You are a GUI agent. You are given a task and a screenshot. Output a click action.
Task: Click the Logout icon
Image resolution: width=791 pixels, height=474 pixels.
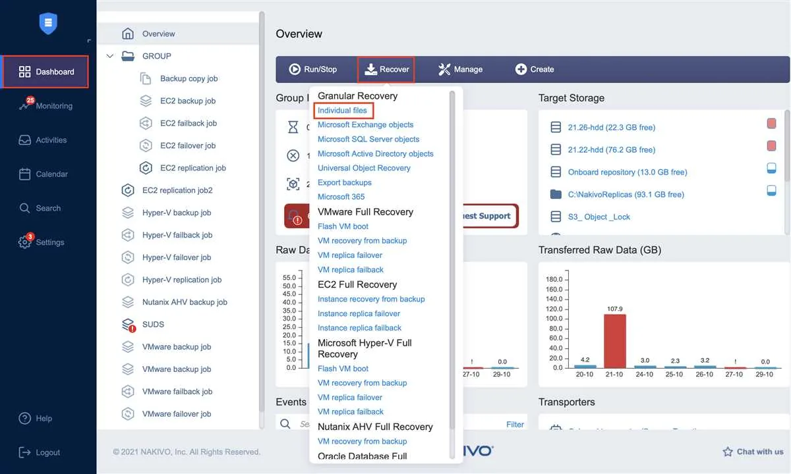[x=24, y=452]
